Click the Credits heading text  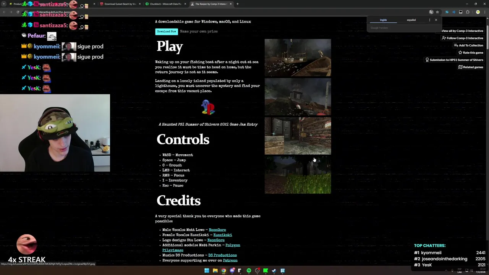pyautogui.click(x=178, y=201)
